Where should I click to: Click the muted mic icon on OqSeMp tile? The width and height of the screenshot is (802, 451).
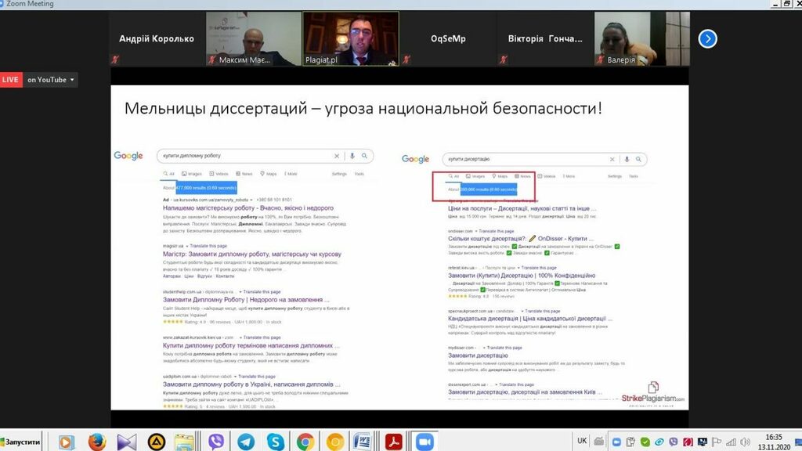(x=406, y=60)
